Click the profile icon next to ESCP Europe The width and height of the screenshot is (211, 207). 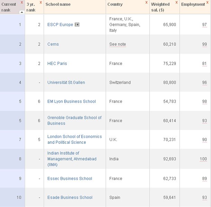click(77, 25)
